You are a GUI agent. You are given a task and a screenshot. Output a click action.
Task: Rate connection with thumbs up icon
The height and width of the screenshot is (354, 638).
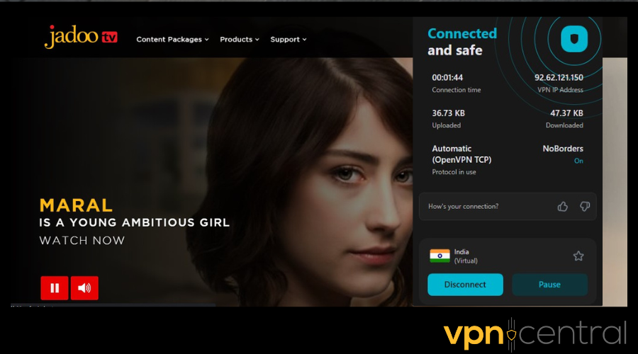click(x=563, y=207)
